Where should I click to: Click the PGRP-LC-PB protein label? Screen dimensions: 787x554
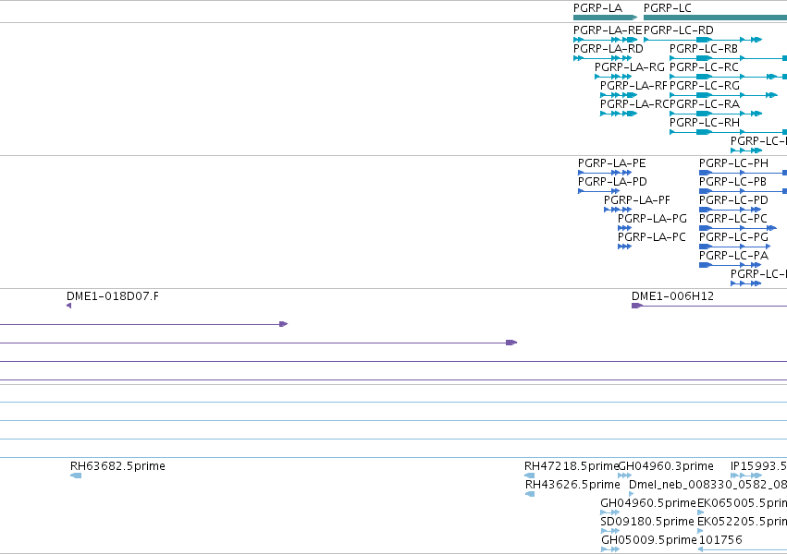pos(732,182)
